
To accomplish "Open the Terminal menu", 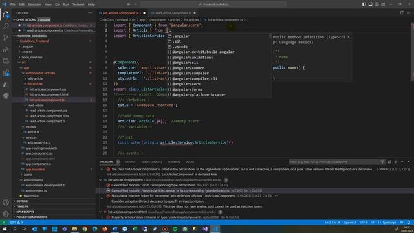I will point(78,5).
